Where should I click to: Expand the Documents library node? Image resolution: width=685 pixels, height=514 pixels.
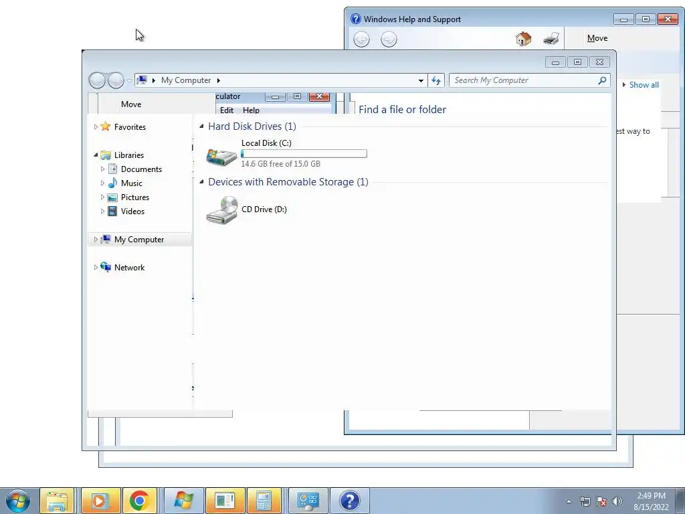[102, 169]
